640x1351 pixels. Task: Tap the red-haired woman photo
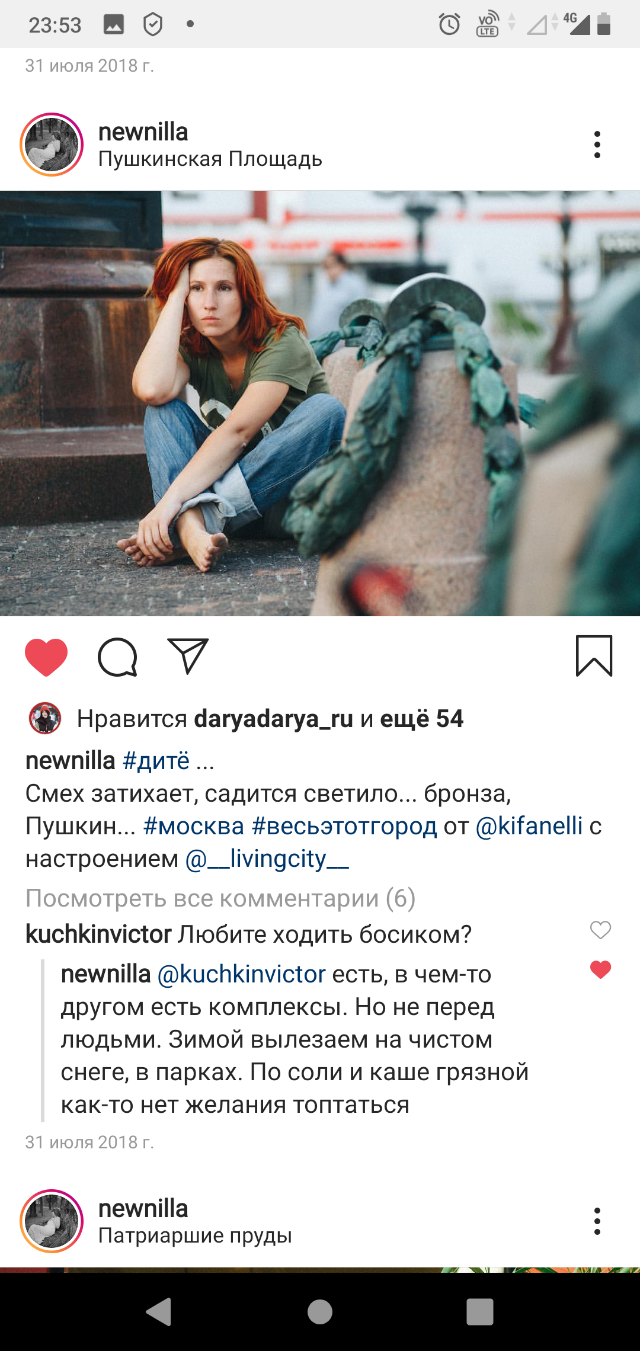pos(320,404)
